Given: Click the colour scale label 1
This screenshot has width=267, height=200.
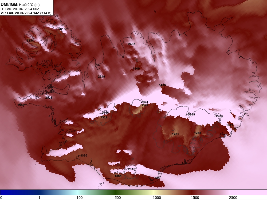Looking at the screenshot, I should click(x=39, y=198).
